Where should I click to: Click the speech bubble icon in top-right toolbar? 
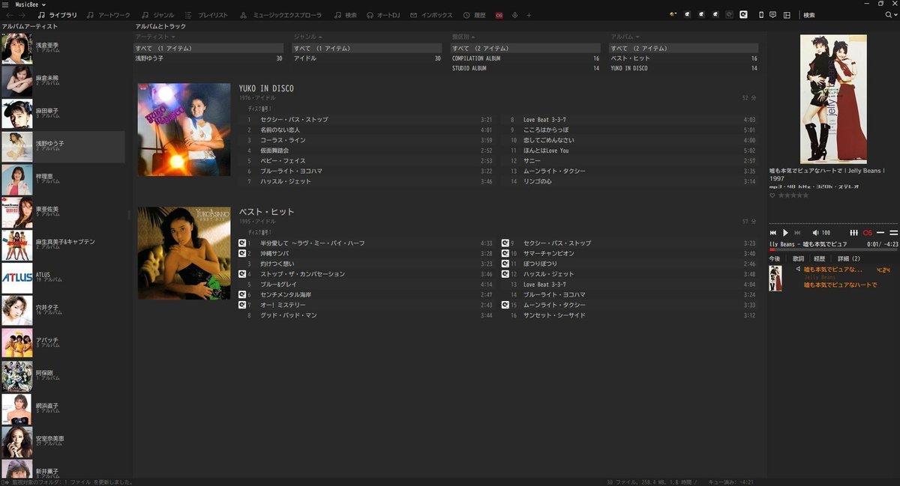(x=772, y=14)
